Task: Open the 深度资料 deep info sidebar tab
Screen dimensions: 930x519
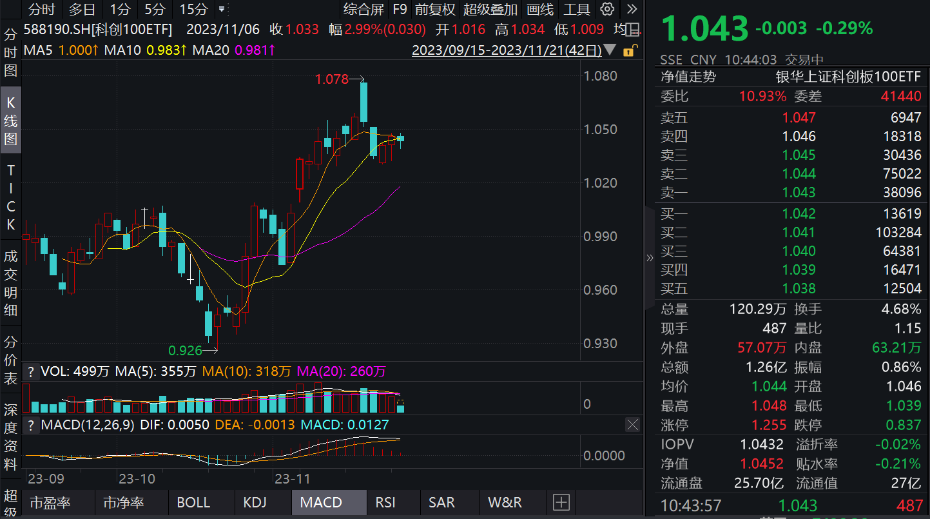Action: click(11, 436)
